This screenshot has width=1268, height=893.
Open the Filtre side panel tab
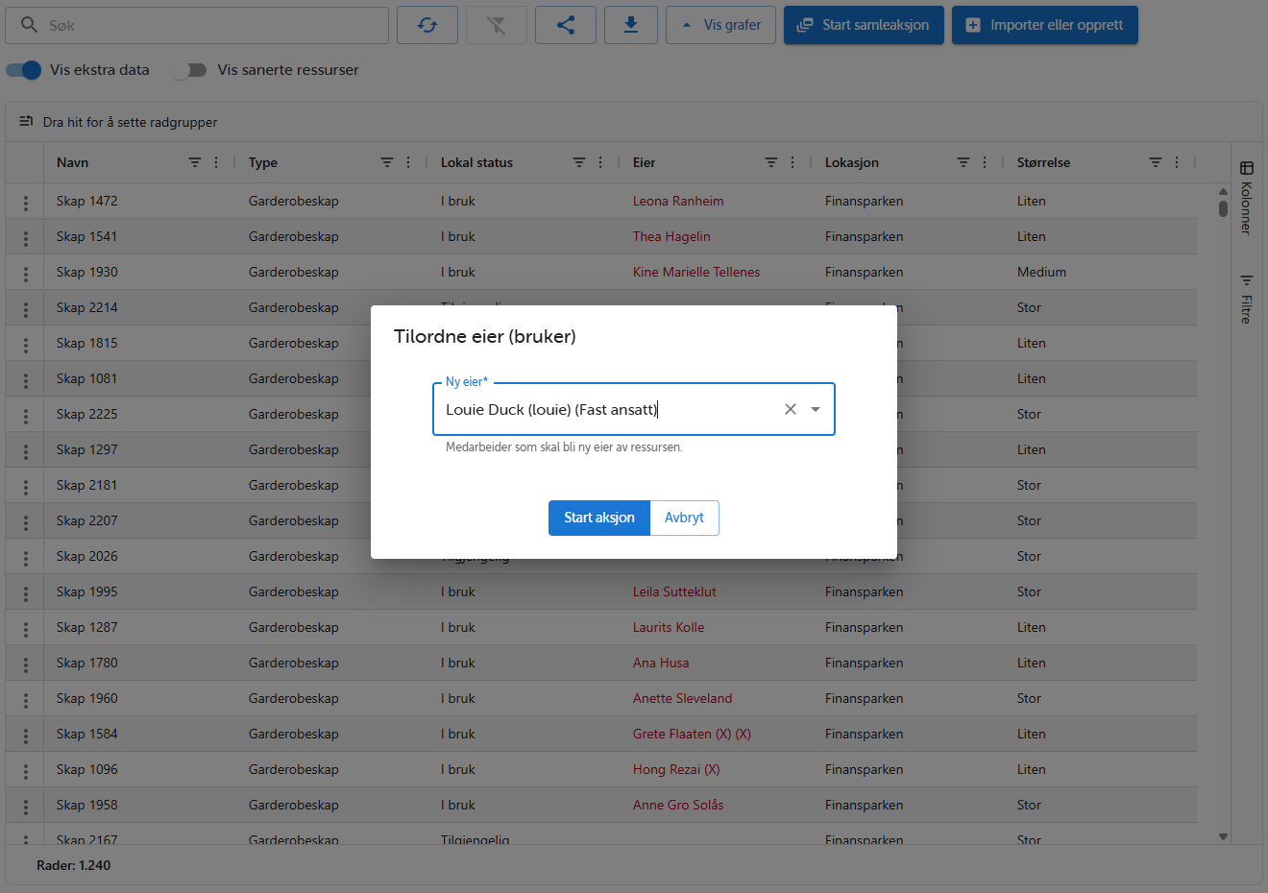coord(1246,299)
